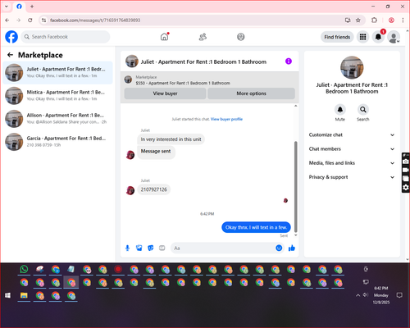Screen dimensions: 410x328
Task: Open the View buyer profile link
Action: [226, 119]
